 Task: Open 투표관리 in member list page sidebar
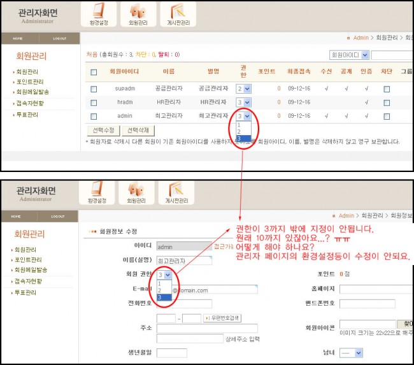point(27,115)
